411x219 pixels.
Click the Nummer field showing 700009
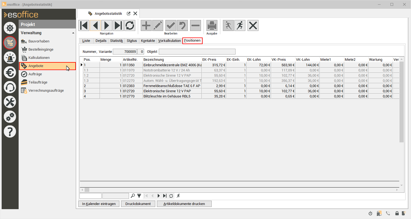pos(125,51)
